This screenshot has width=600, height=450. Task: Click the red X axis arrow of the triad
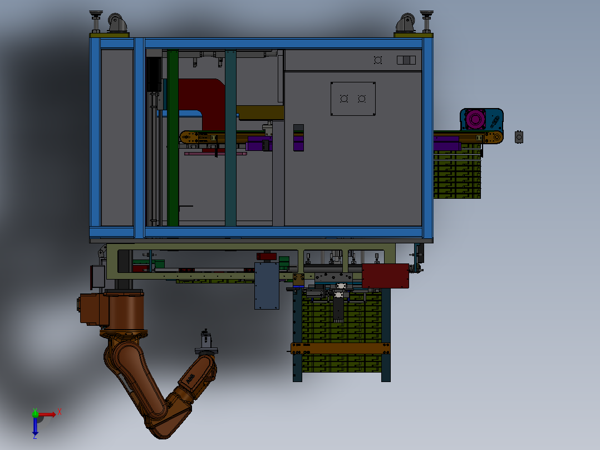(x=47, y=414)
